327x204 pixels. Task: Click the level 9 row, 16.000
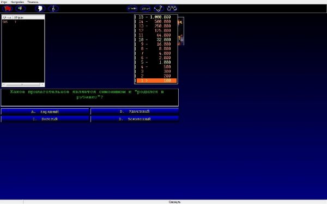(x=156, y=44)
